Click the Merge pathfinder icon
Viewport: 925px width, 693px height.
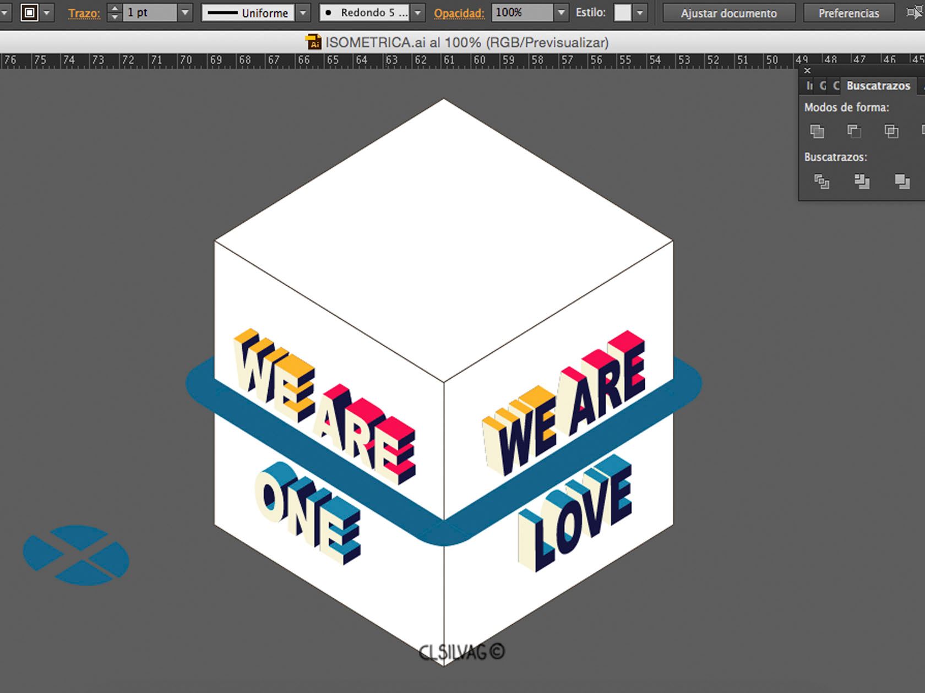click(x=902, y=181)
